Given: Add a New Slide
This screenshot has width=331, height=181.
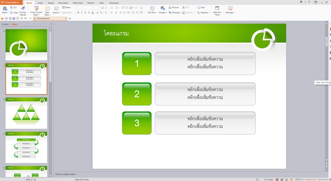Looking at the screenshot, I should click(47, 11).
